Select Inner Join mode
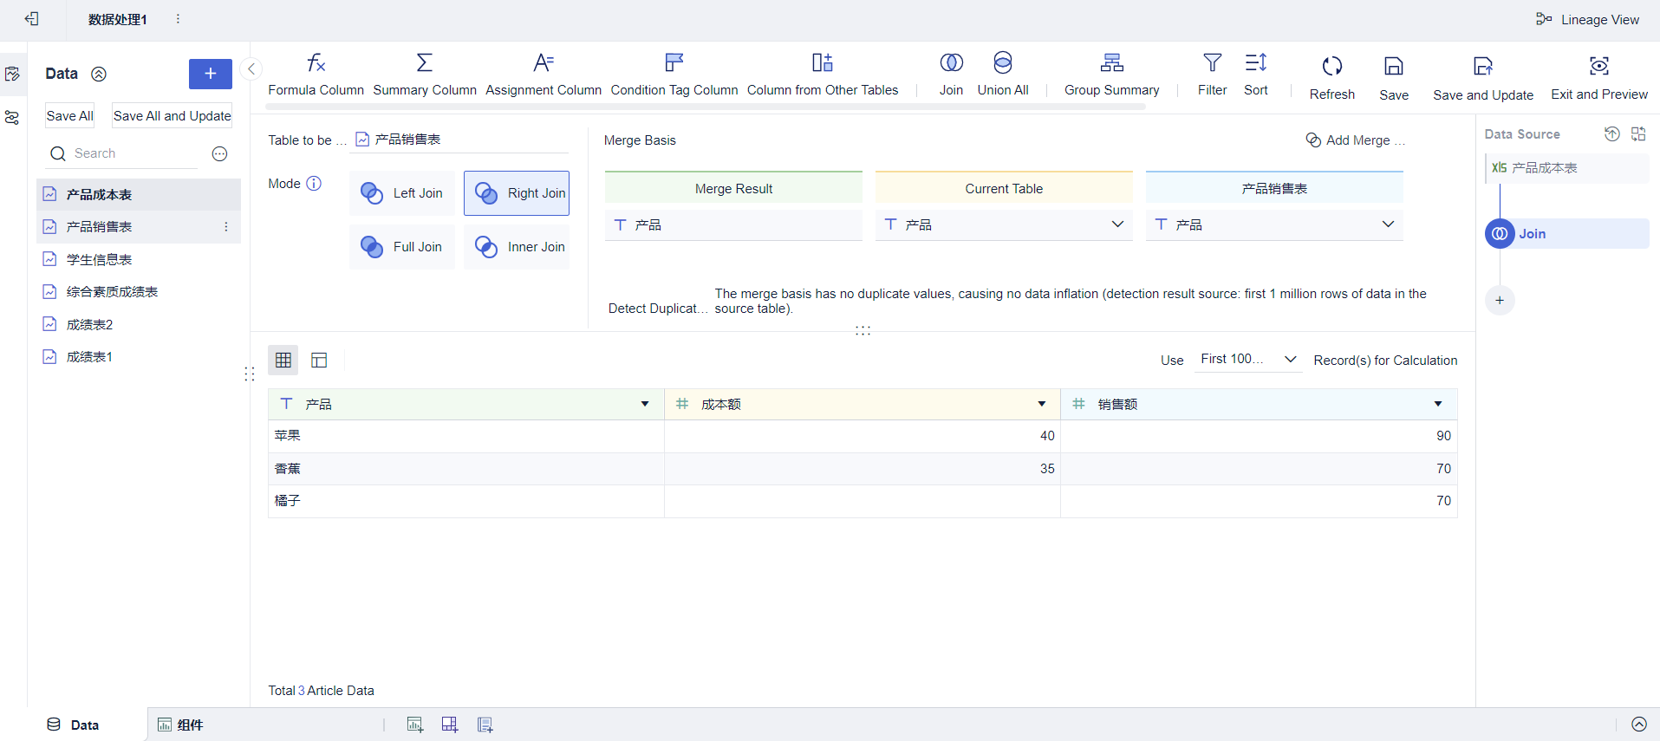This screenshot has height=741, width=1660. [517, 247]
